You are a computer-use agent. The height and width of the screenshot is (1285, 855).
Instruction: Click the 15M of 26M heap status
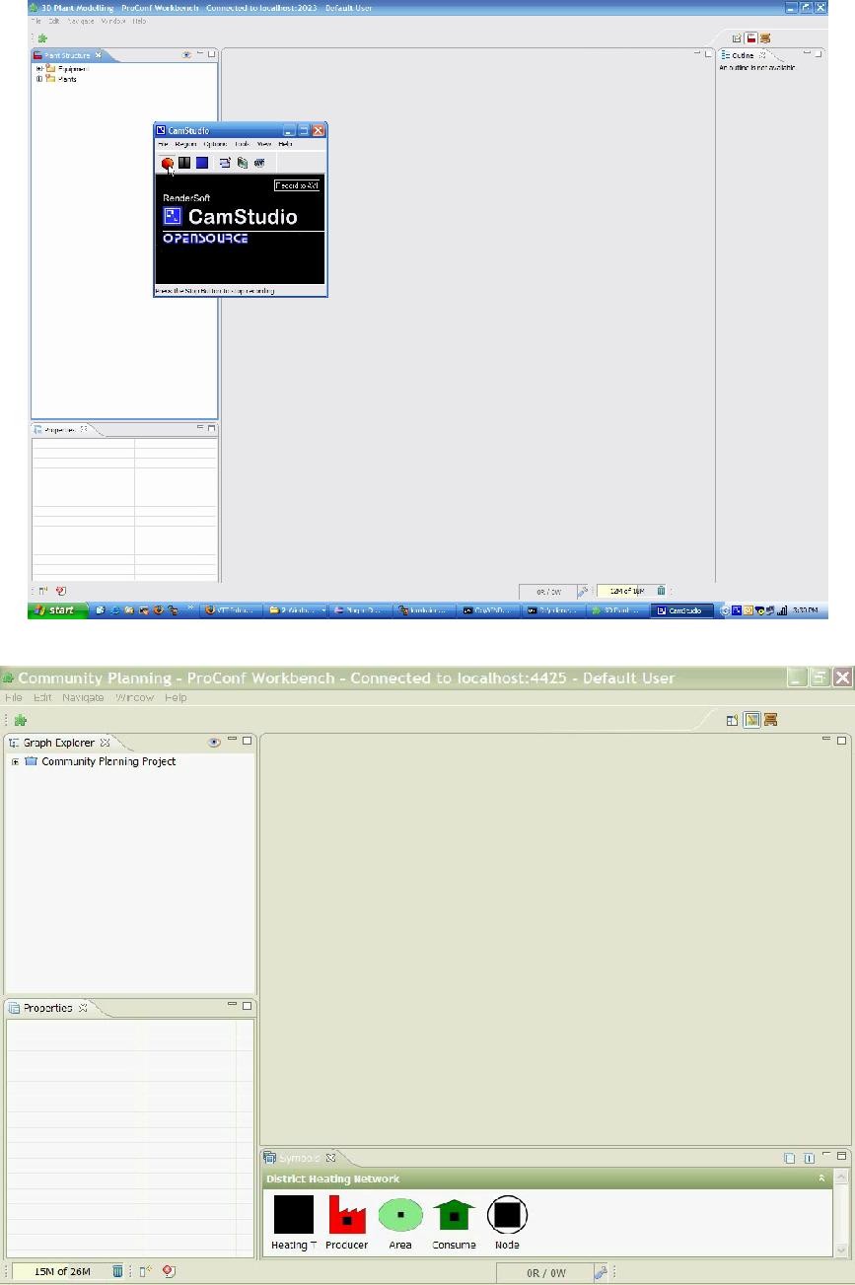[x=61, y=1272]
